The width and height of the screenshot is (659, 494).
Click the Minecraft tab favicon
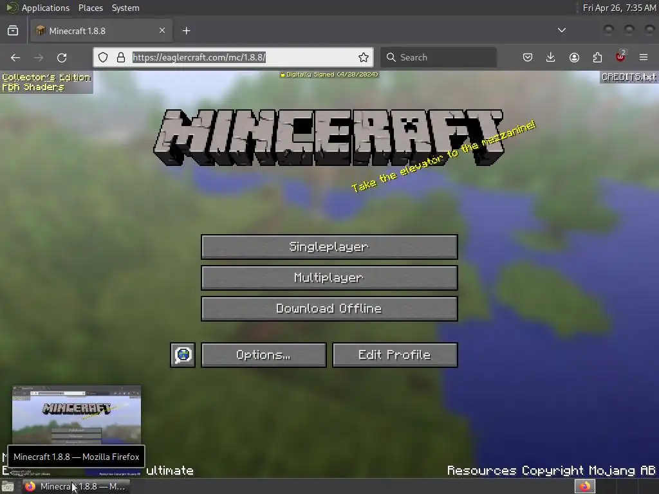point(41,31)
